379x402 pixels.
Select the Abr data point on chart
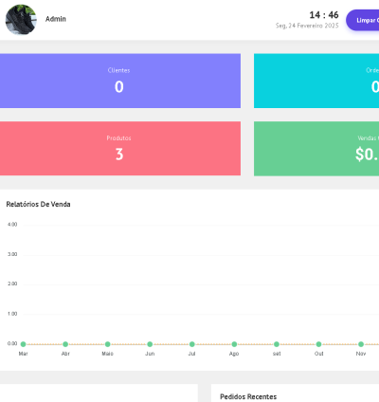tap(65, 344)
